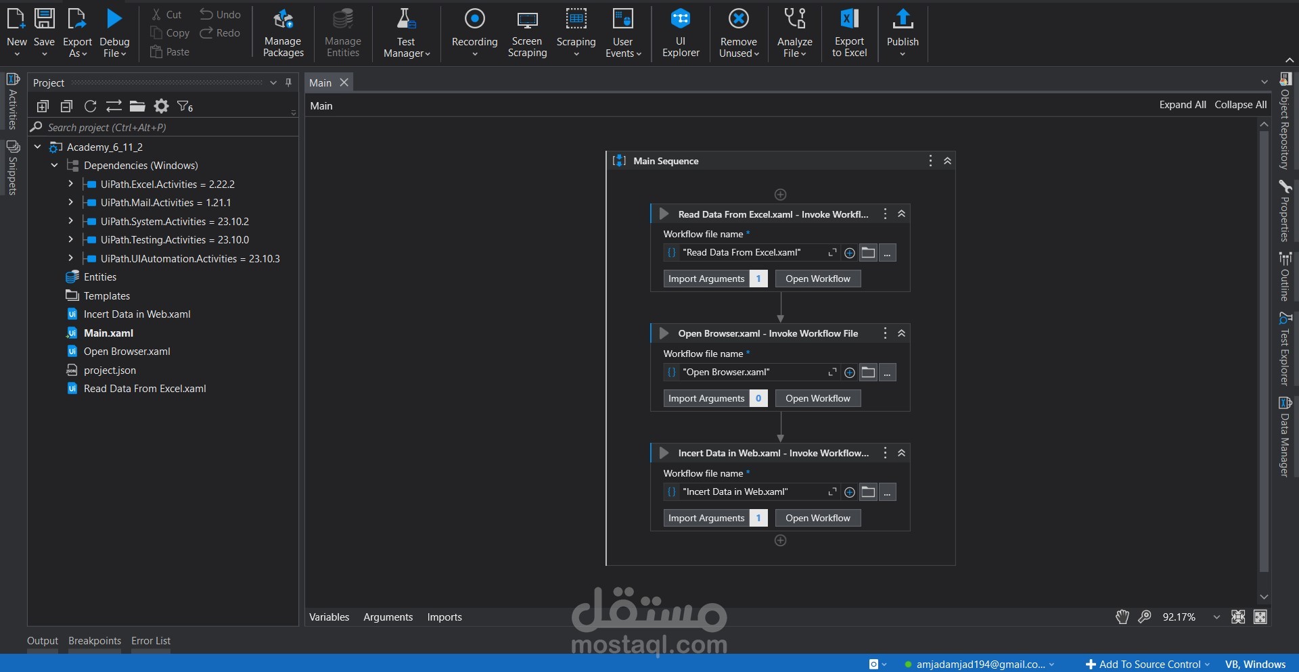Click the zoom magnifier icon in the designer footer
Image resolution: width=1299 pixels, height=672 pixels.
pos(1145,617)
